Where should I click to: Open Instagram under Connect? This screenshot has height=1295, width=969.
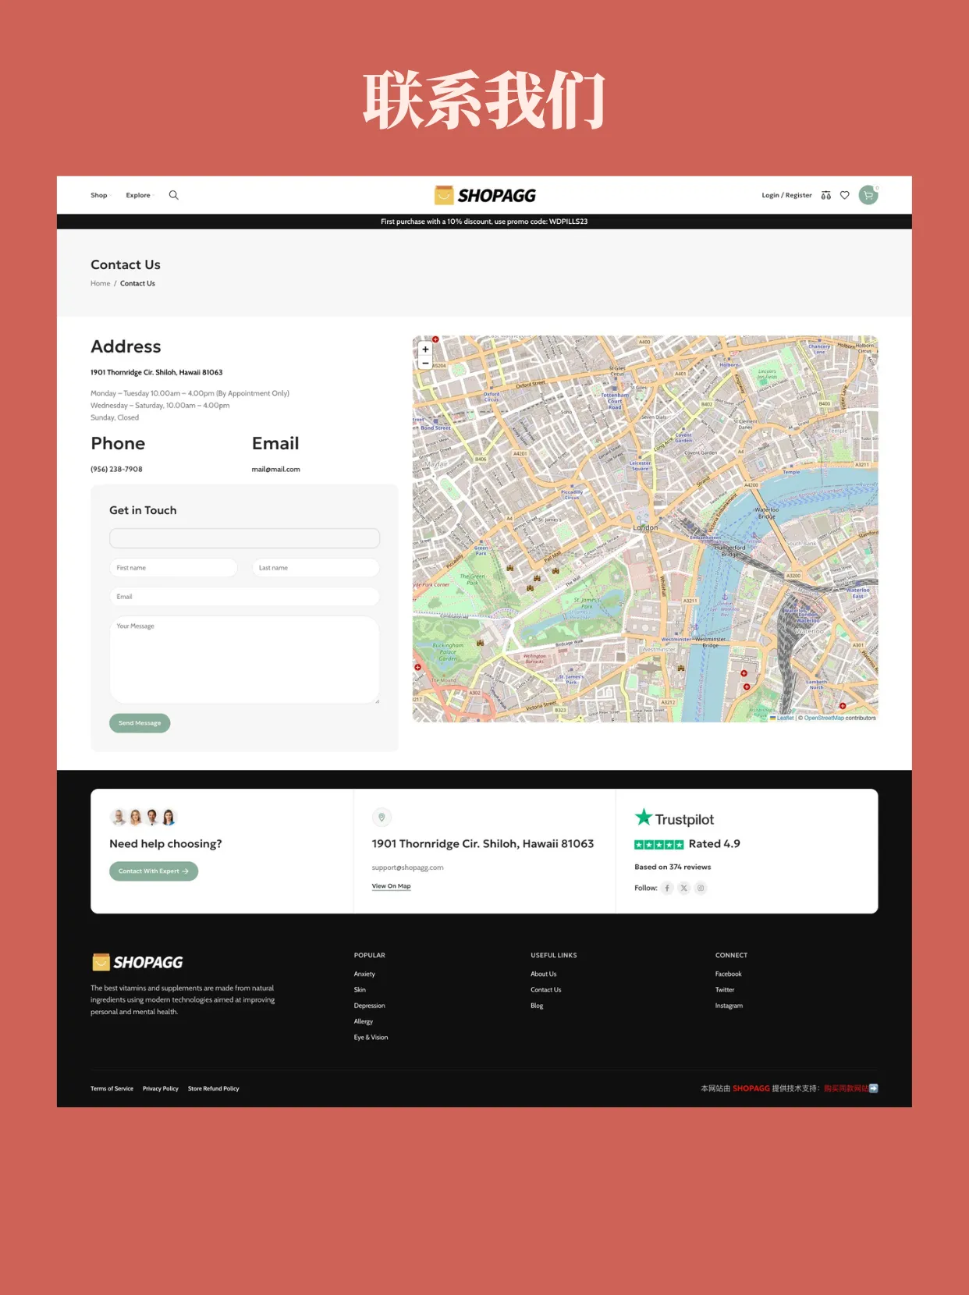[x=729, y=1006]
